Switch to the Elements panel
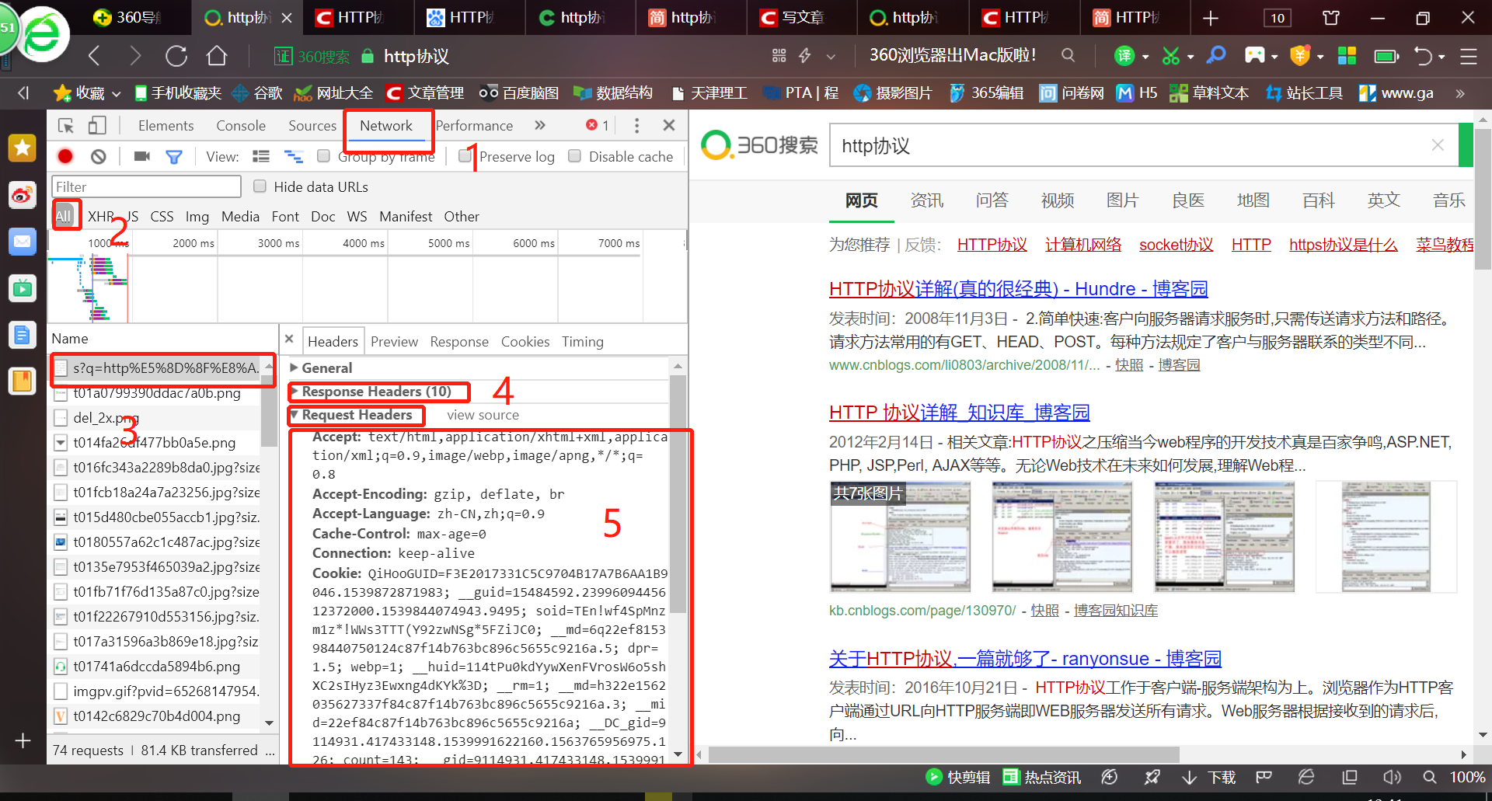The image size is (1492, 801). click(x=166, y=126)
